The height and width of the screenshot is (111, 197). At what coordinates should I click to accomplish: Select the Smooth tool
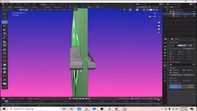click(5, 72)
